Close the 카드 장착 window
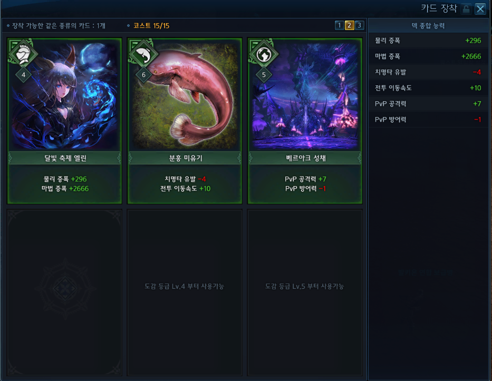The image size is (492, 381). coord(480,9)
